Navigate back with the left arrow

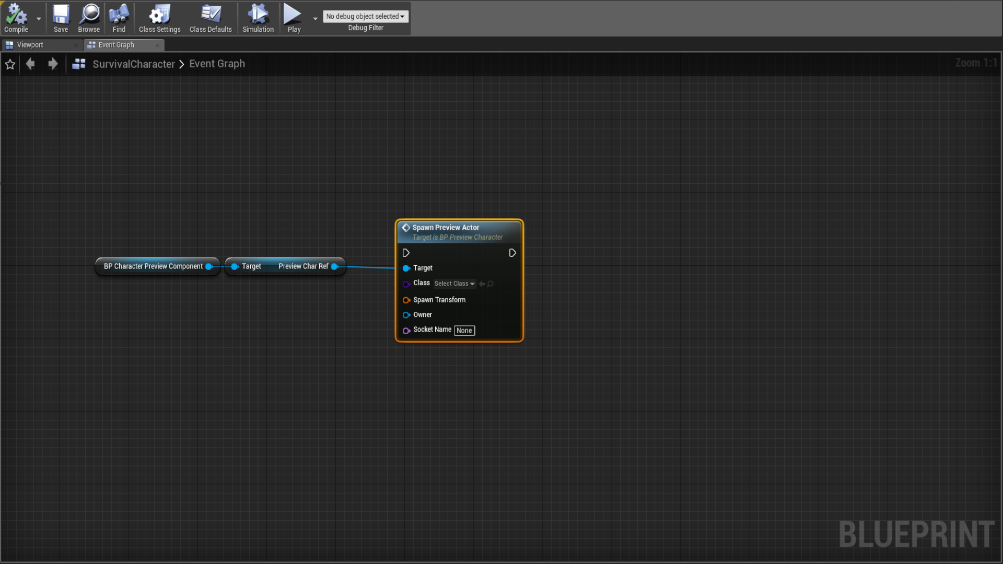pyautogui.click(x=30, y=64)
